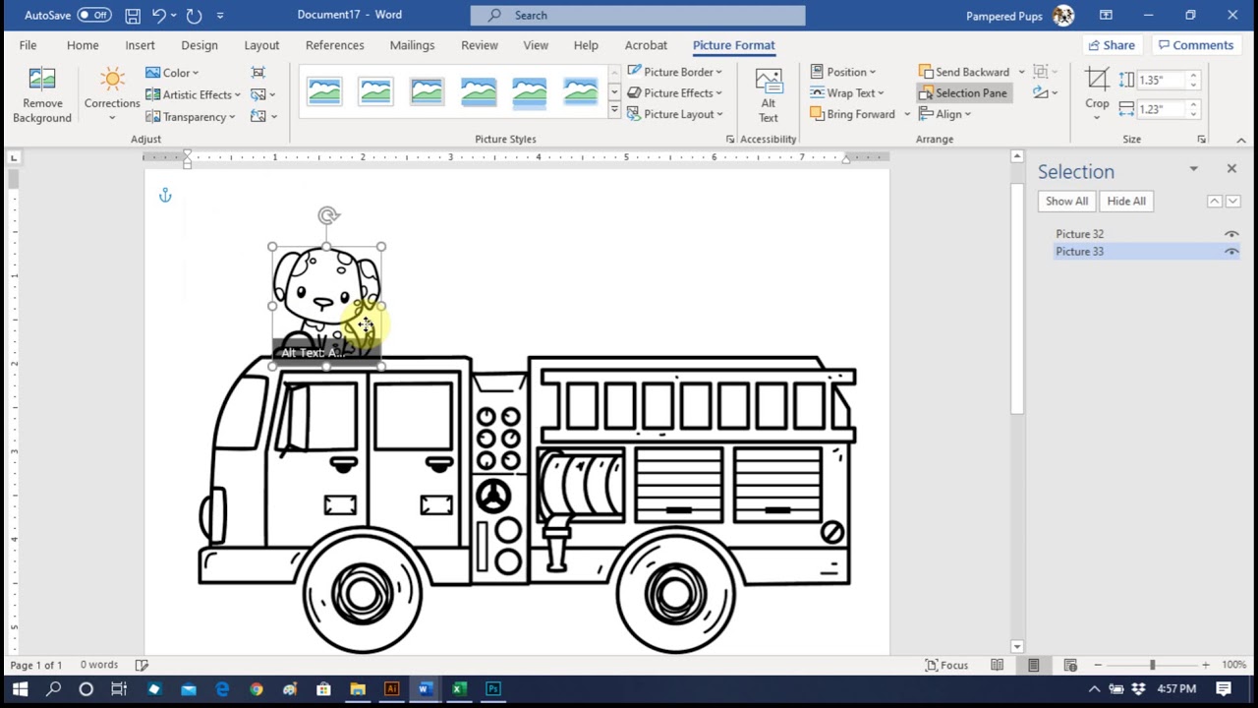Switch to the Home tab
The height and width of the screenshot is (708, 1258).
(x=83, y=45)
